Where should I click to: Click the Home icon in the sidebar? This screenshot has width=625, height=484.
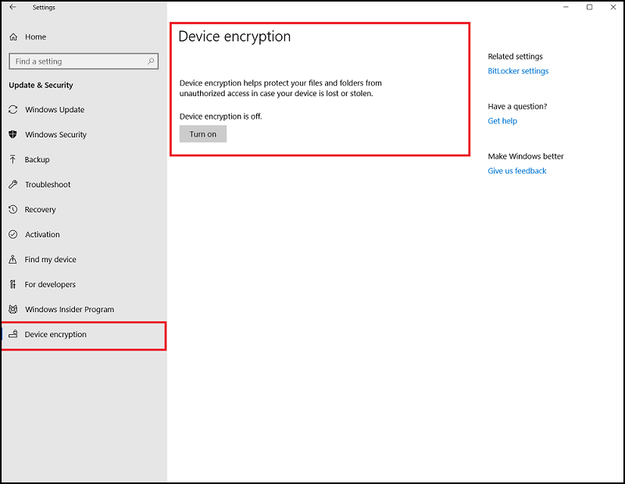click(x=12, y=37)
